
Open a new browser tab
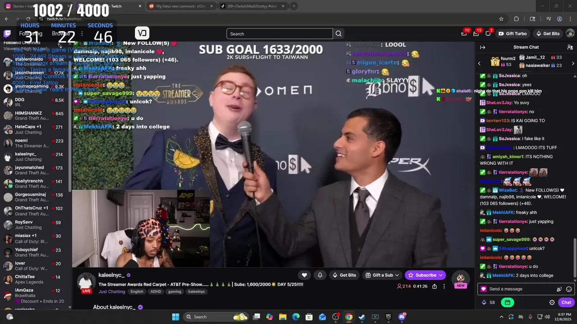[x=293, y=6]
